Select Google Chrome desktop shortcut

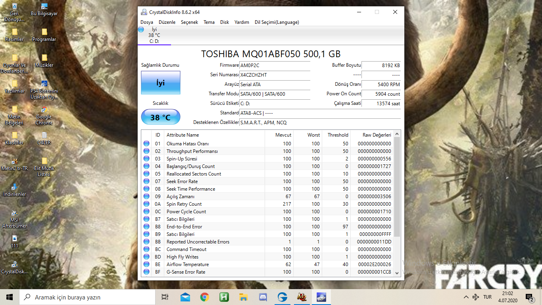coord(44,116)
